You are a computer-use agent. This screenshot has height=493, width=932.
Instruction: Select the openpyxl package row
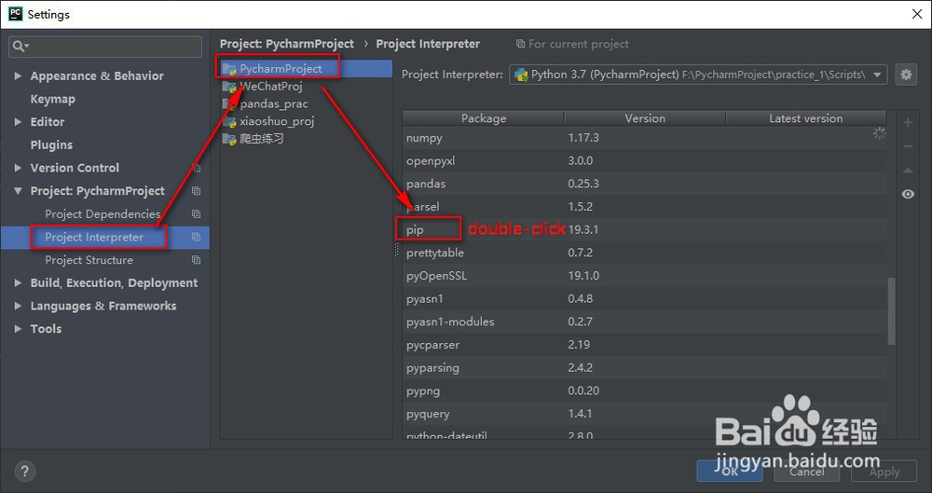644,161
